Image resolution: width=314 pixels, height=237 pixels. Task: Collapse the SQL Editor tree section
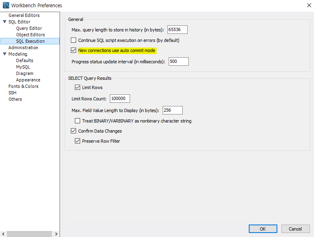(x=4, y=22)
